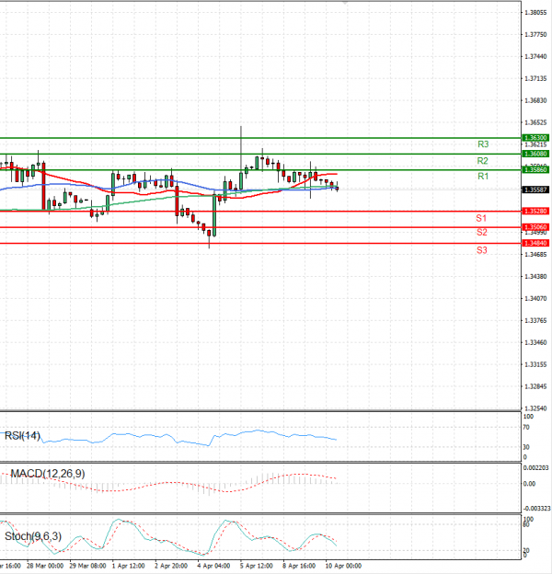Viewport: 552px width, 574px height.
Task: Click the tall green candle at 4 Apr
Action: 214,215
